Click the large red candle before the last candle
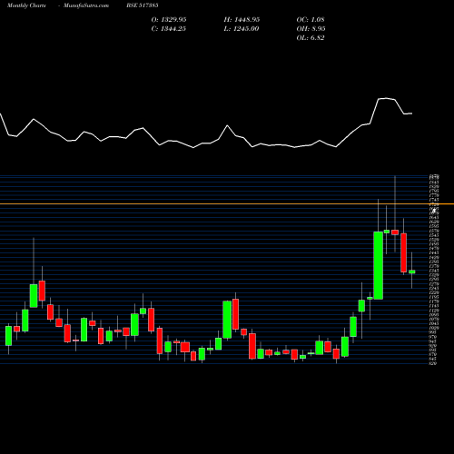454x454 pixels. click(403, 252)
